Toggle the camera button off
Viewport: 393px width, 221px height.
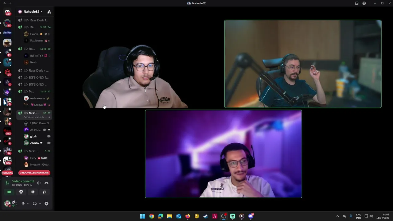click(x=9, y=192)
